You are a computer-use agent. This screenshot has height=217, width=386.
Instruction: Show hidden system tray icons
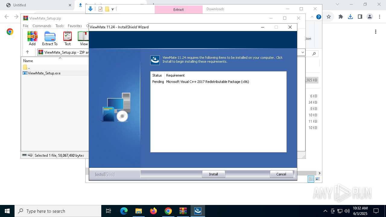(x=325, y=211)
